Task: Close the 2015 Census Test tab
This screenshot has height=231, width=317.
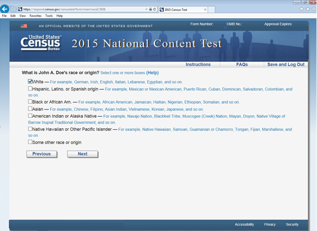Action: click(205, 9)
